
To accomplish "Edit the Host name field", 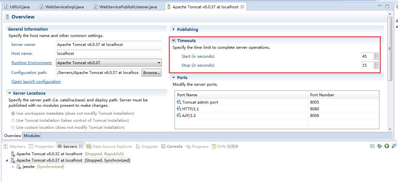I will (x=109, y=54).
